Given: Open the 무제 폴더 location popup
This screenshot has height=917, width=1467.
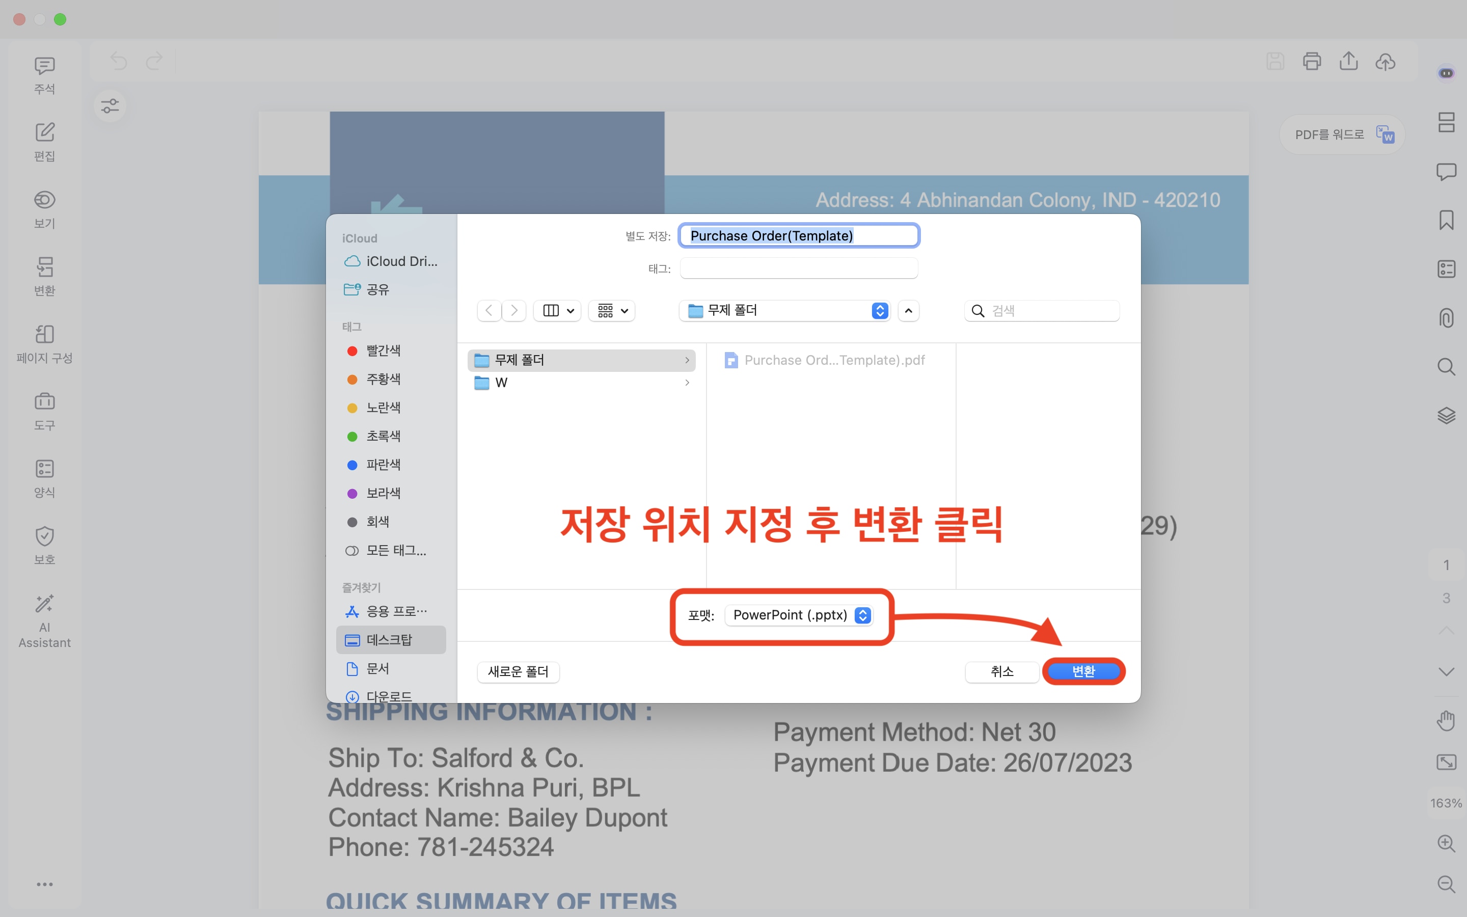Looking at the screenshot, I should pyautogui.click(x=784, y=311).
